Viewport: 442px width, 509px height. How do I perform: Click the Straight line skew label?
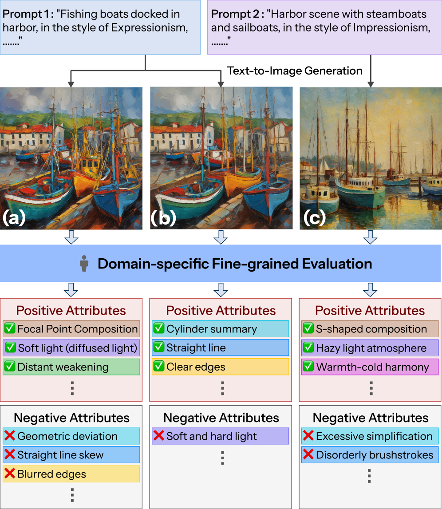click(60, 455)
